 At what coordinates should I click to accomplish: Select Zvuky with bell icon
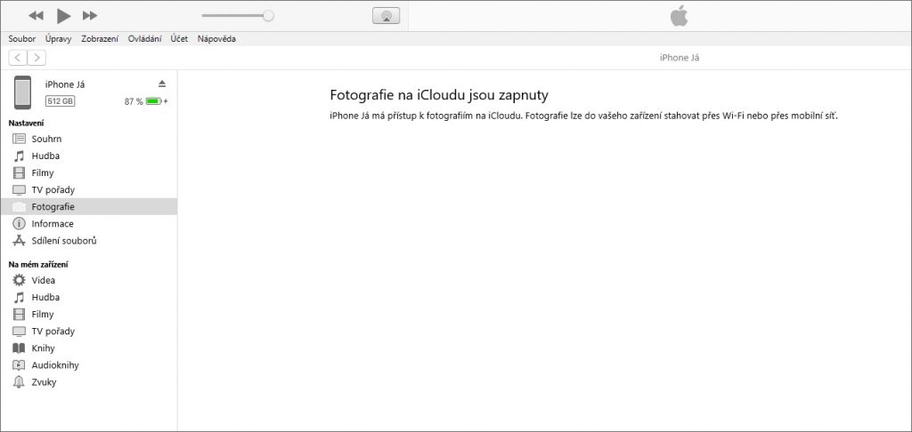44,382
